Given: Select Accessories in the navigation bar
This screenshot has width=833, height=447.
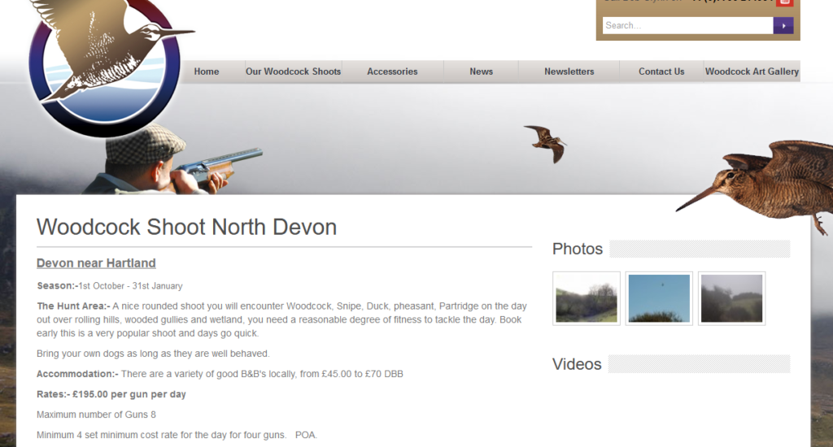Looking at the screenshot, I should (x=392, y=72).
